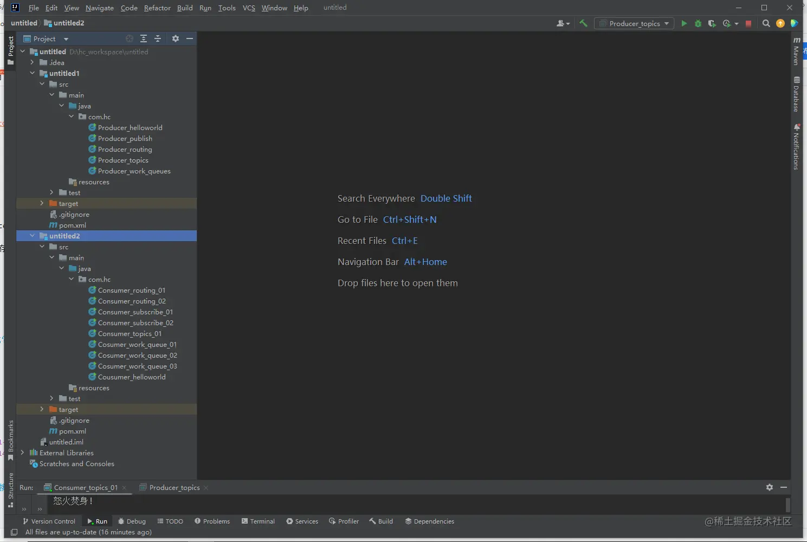Run Producer_topics with the green play icon
This screenshot has width=807, height=542.
pos(684,23)
